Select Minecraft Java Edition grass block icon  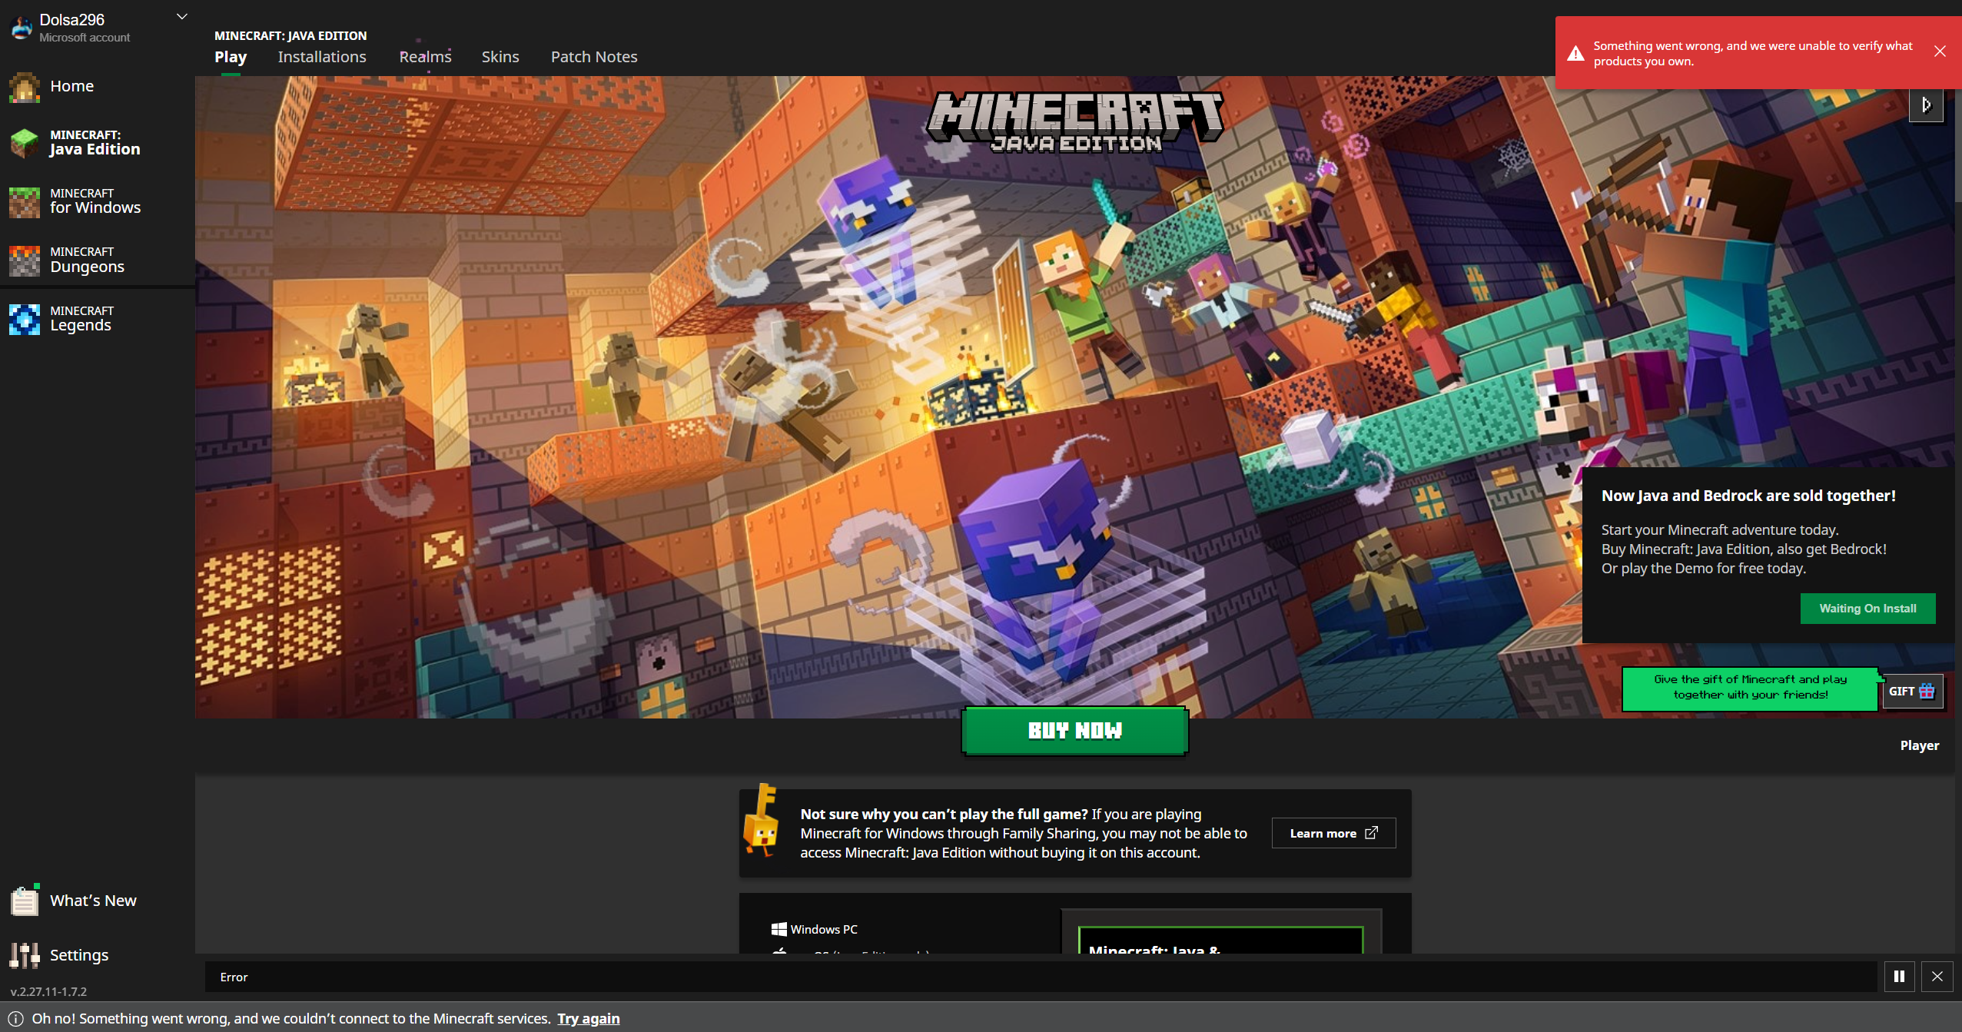click(25, 143)
